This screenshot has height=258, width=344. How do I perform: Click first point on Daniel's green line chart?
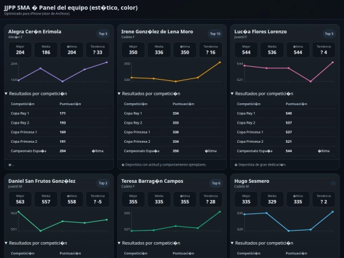click(x=18, y=211)
